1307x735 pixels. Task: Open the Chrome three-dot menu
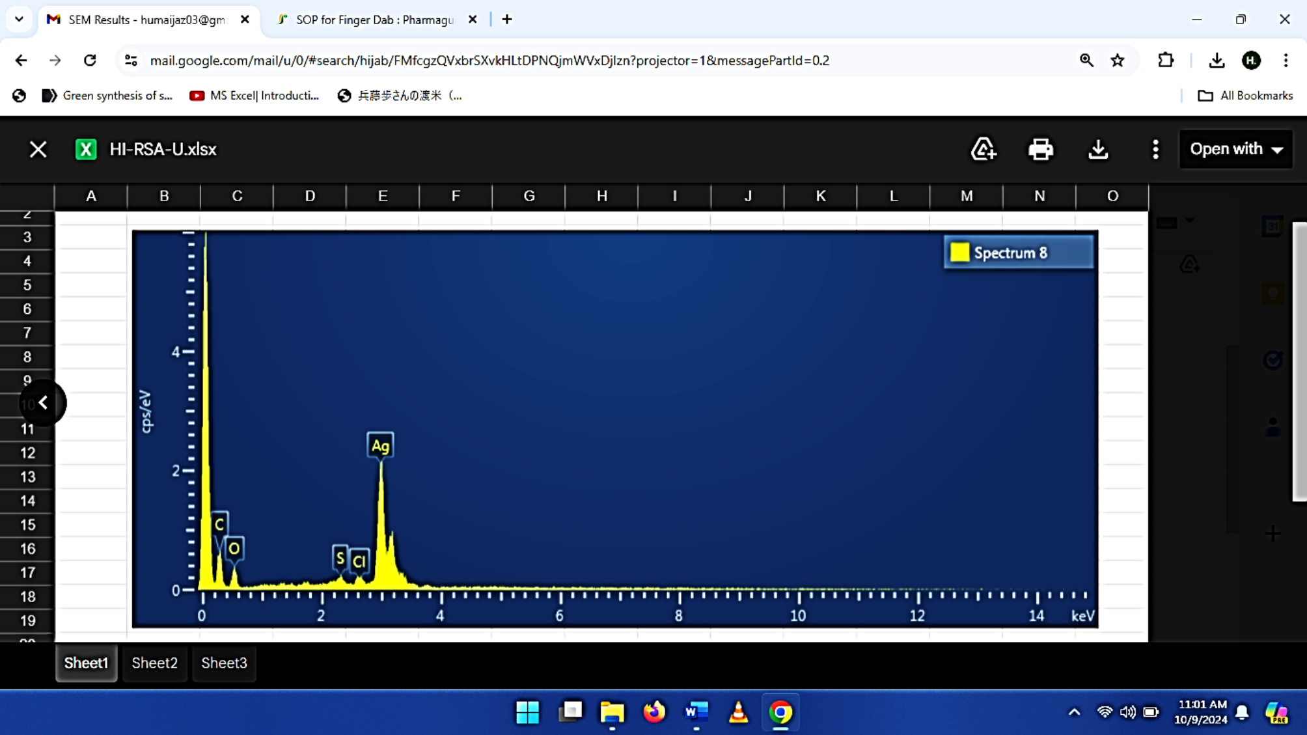[1286, 61]
